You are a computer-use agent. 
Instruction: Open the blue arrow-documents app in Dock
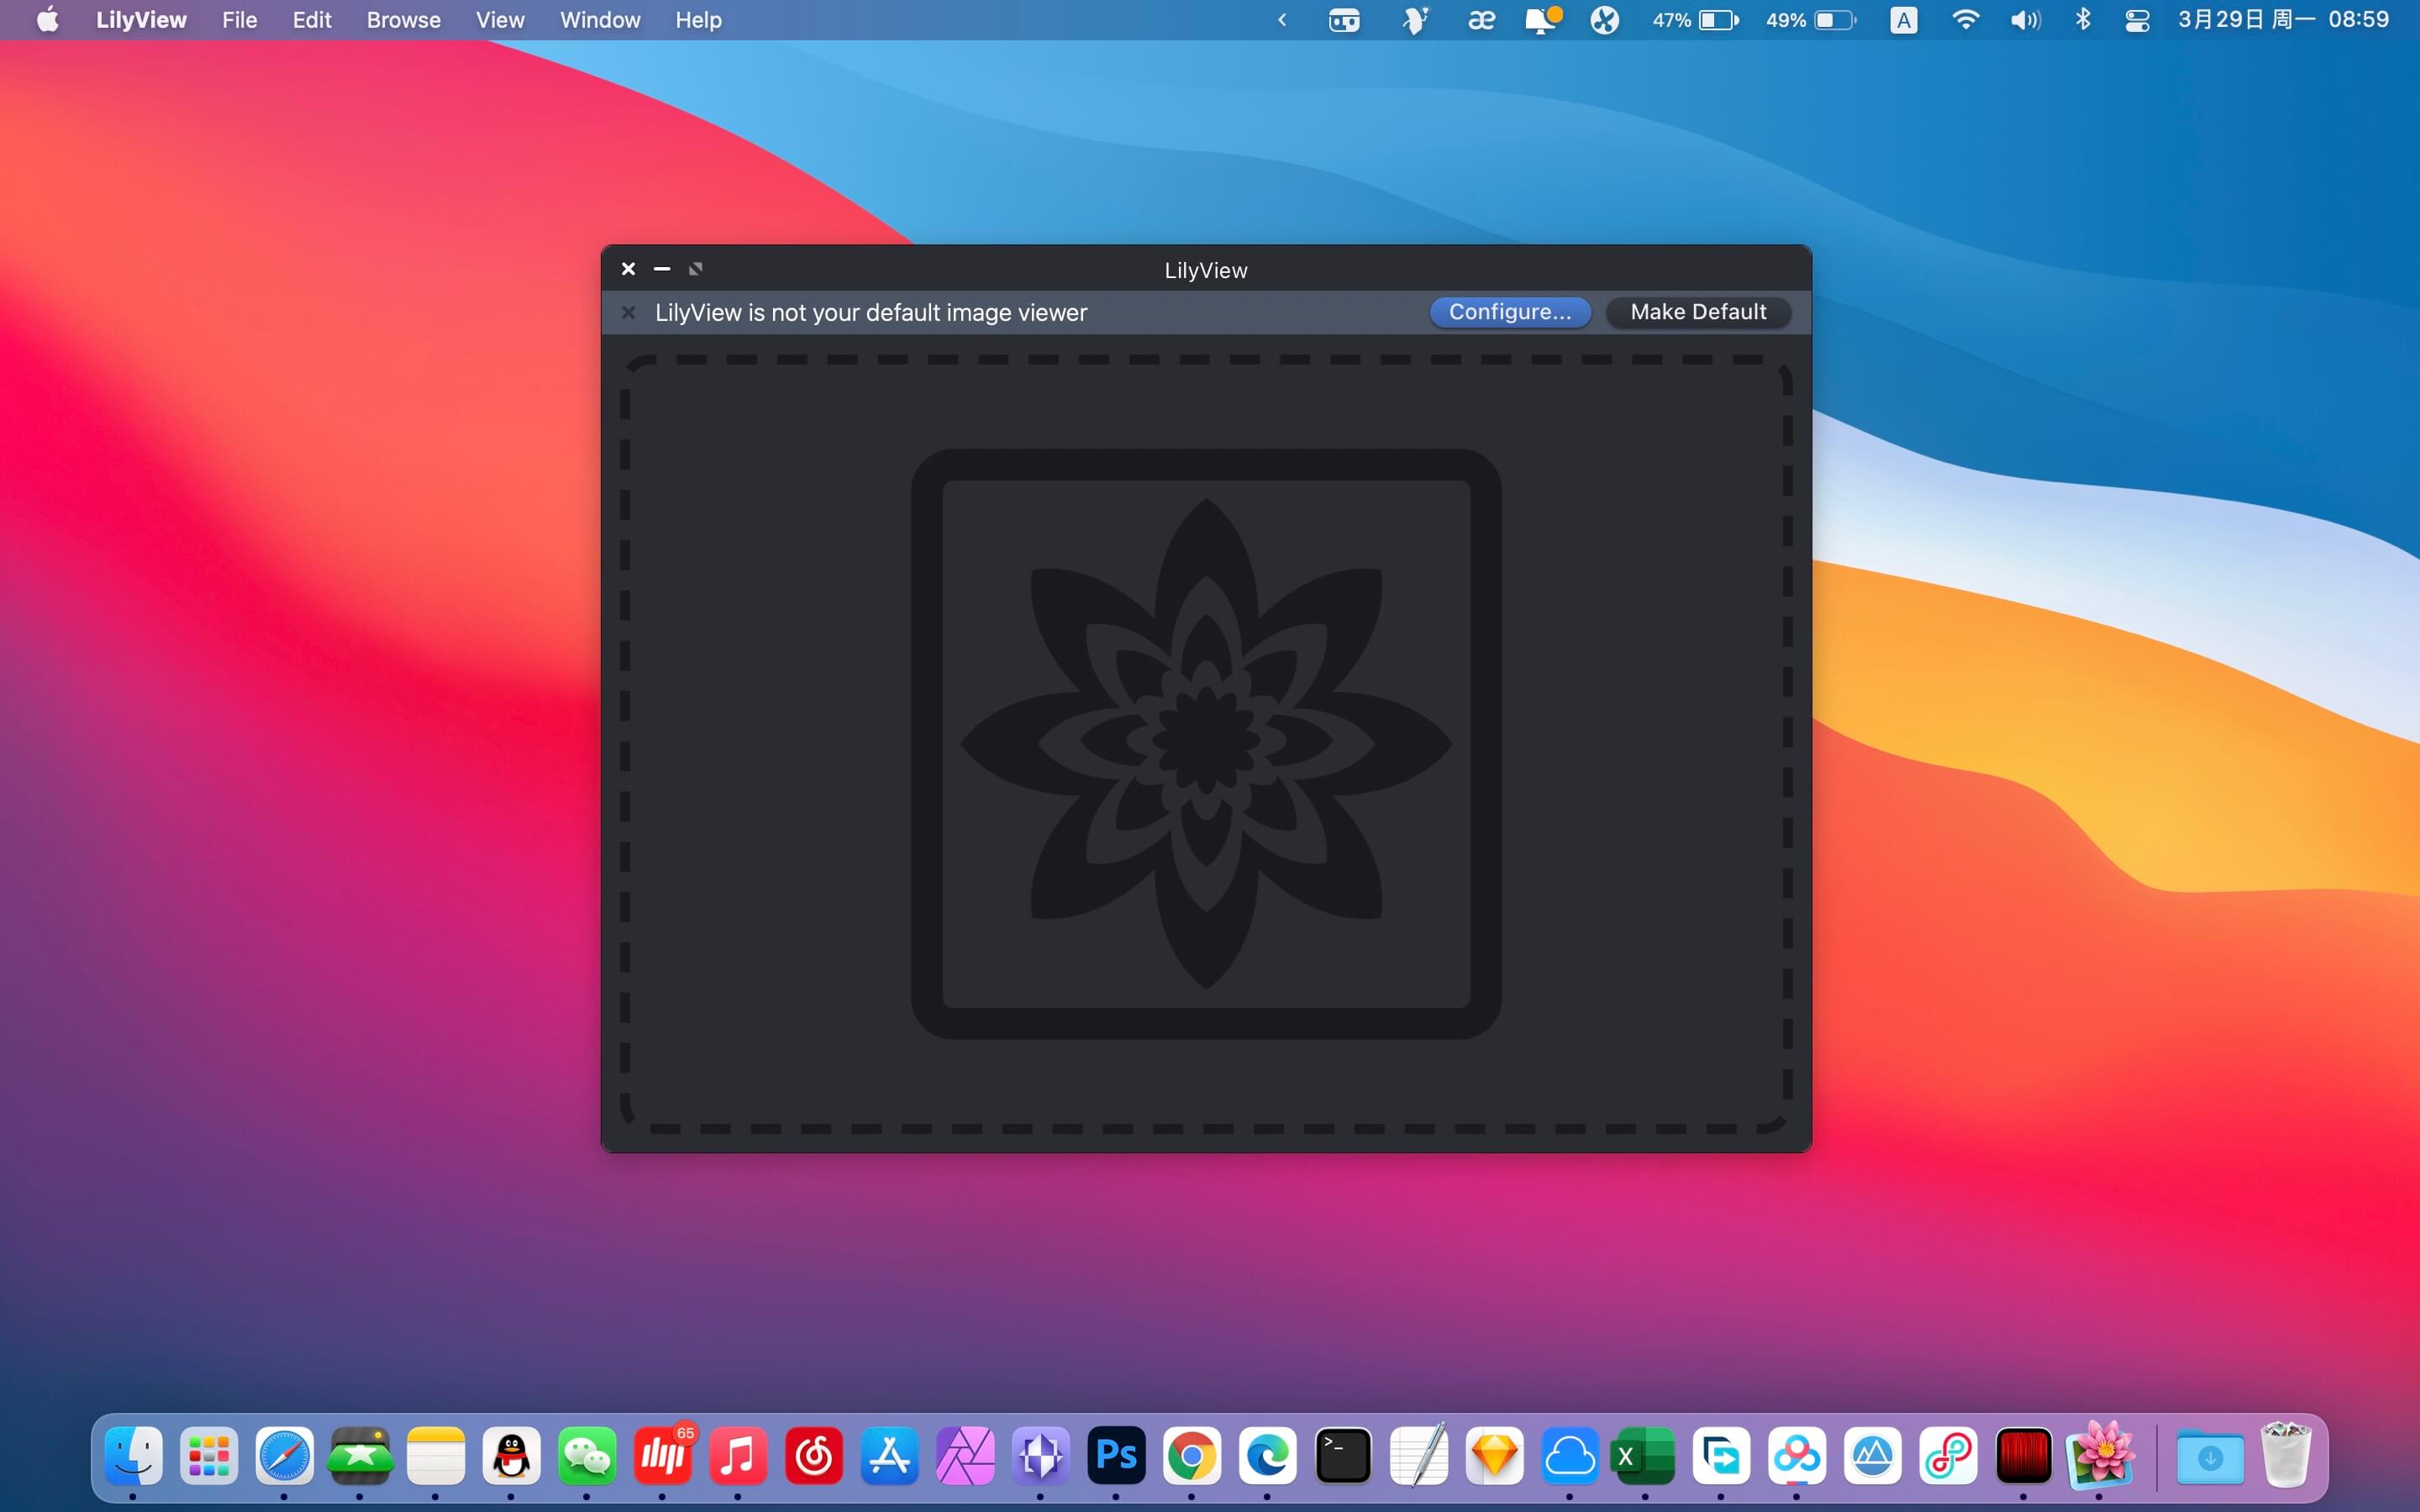(1722, 1456)
